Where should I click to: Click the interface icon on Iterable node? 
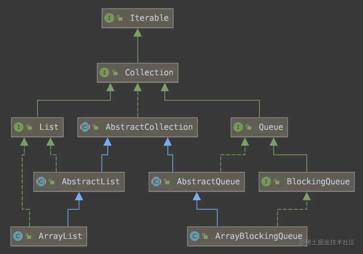109,18
